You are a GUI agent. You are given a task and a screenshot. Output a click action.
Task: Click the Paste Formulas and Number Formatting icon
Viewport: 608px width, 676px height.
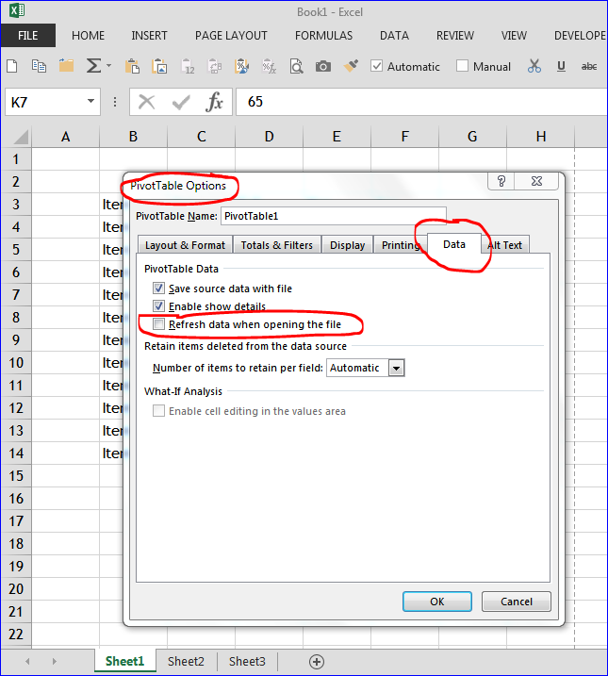pos(270,66)
